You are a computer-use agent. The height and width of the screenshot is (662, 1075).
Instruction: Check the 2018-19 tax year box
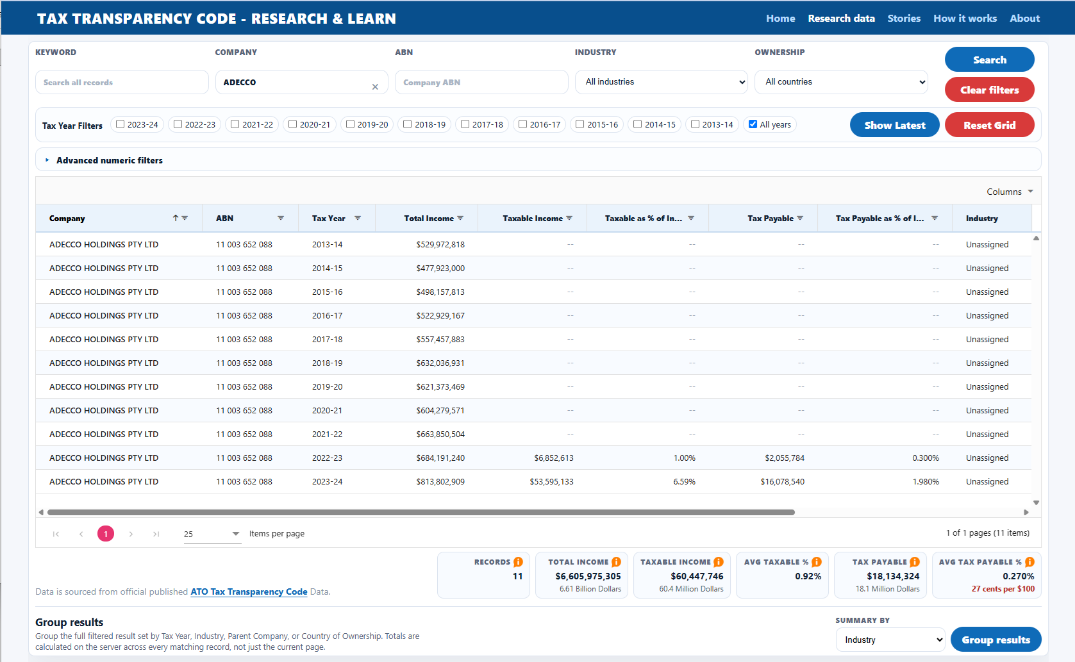coord(407,124)
